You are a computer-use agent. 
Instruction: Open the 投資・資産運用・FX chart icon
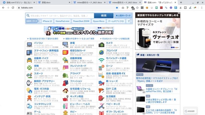click(101, 75)
